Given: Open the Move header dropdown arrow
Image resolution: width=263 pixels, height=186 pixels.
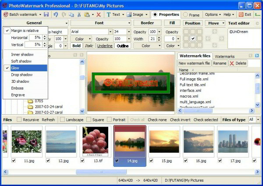Looking at the screenshot, I should point(223,23).
